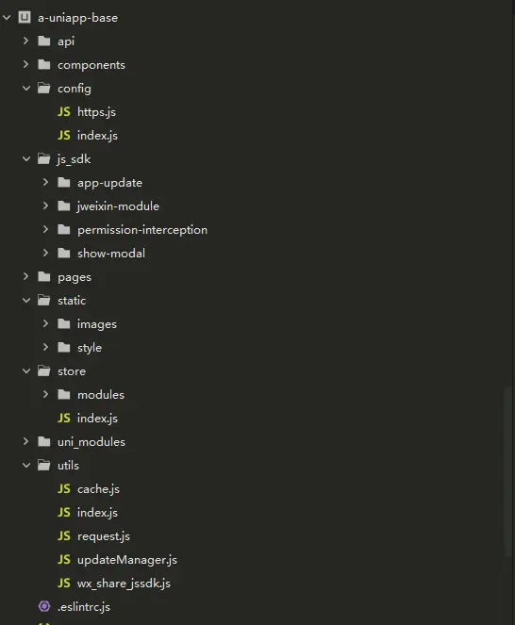Open index.js under the config folder
The image size is (515, 625).
pyautogui.click(x=97, y=136)
